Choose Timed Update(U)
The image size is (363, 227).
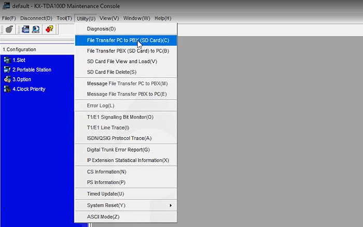point(126,194)
